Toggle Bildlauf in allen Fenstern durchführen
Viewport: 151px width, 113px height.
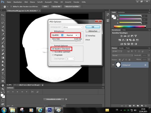(x=11, y=7)
